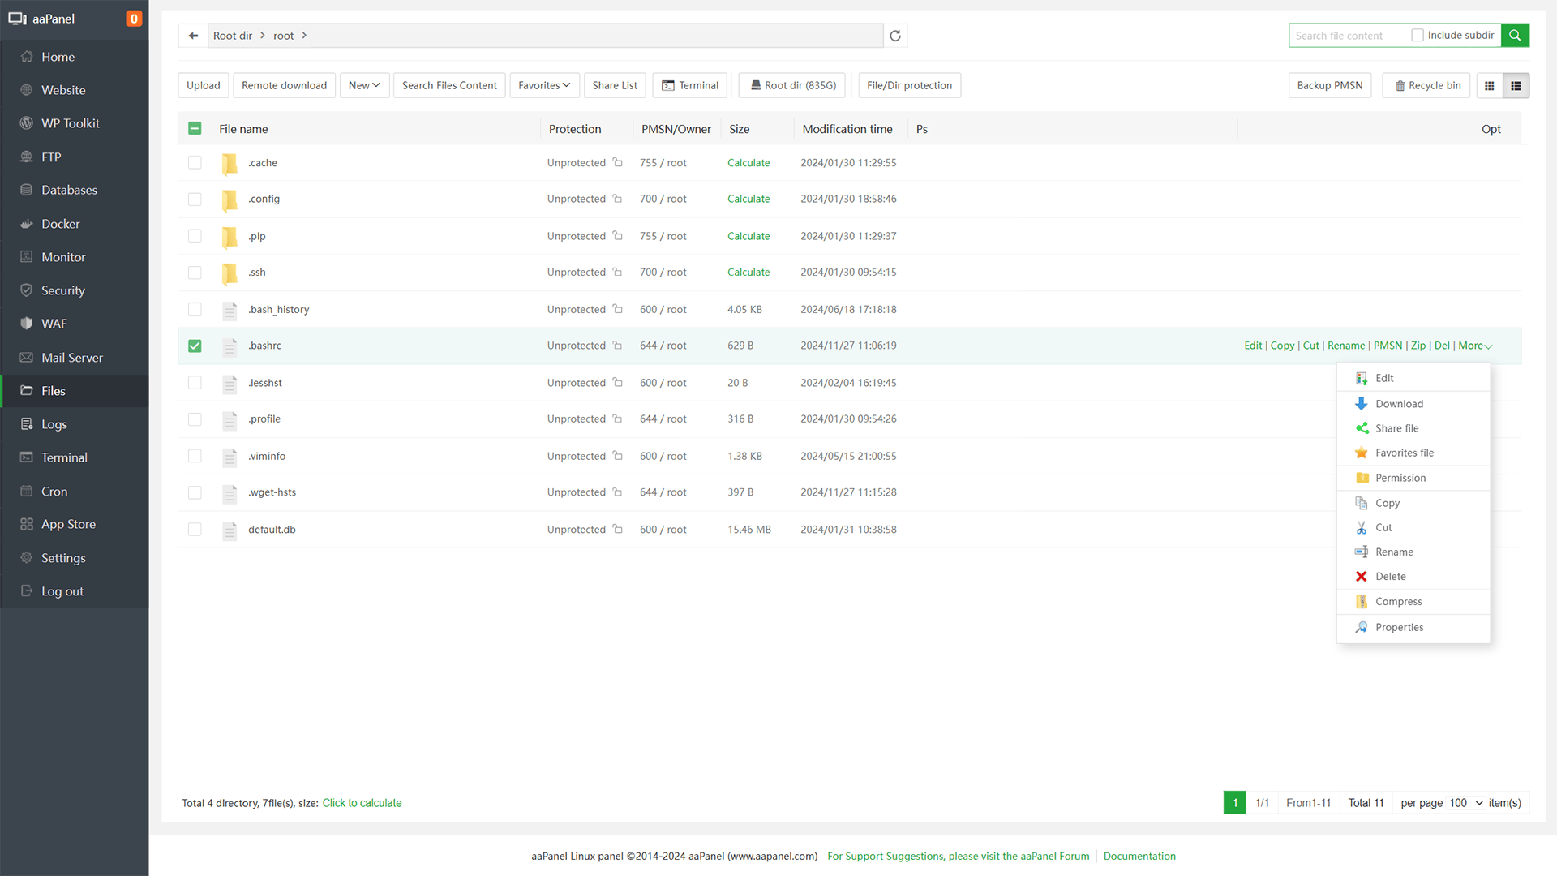Open the Favorites dropdown
Viewport: 1557px width, 876px height.
click(544, 86)
